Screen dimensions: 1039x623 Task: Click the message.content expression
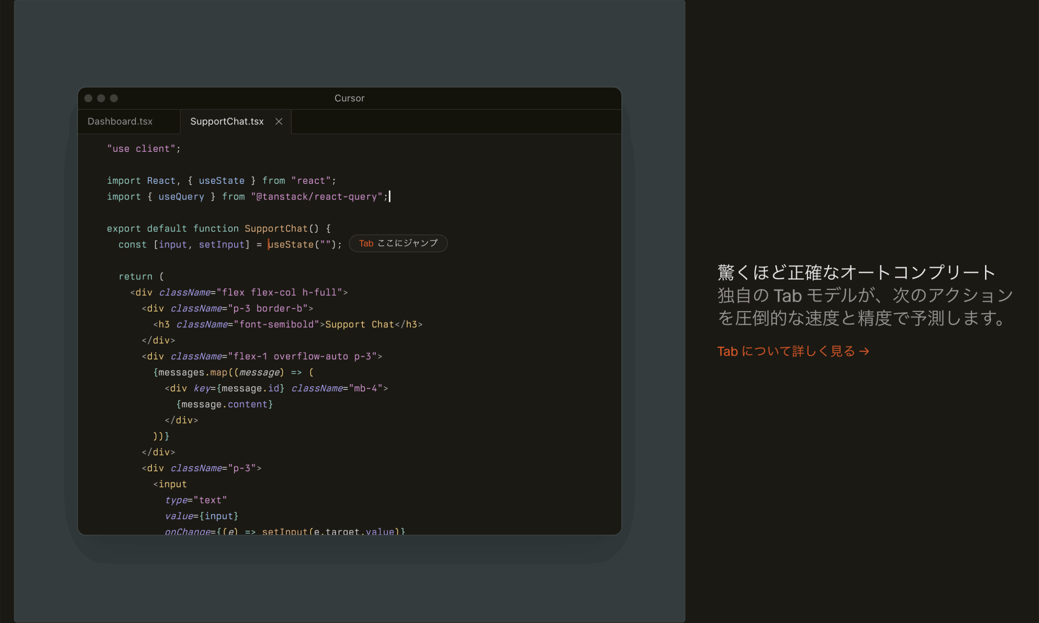coord(225,404)
